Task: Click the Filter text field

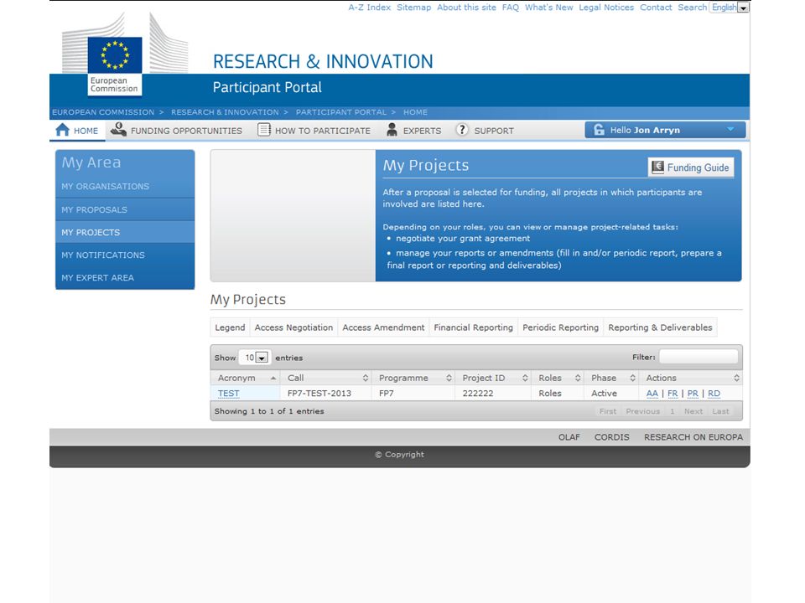Action: pyautogui.click(x=699, y=357)
